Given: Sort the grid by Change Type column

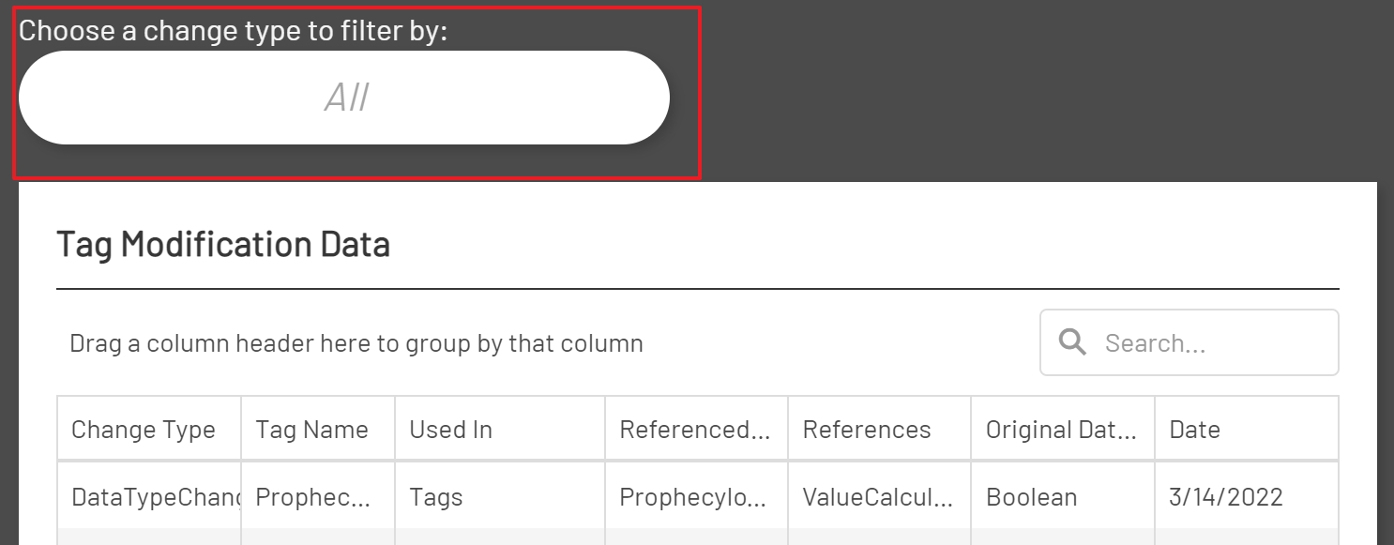Looking at the screenshot, I should coord(143,429).
